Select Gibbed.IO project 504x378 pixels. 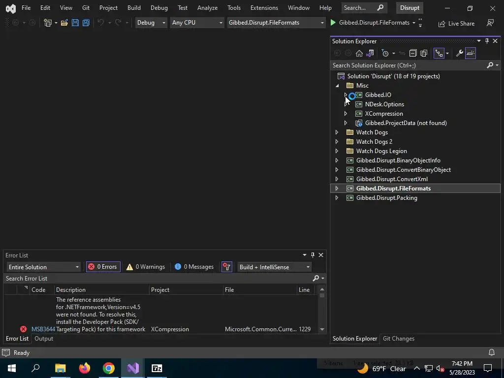pyautogui.click(x=378, y=95)
